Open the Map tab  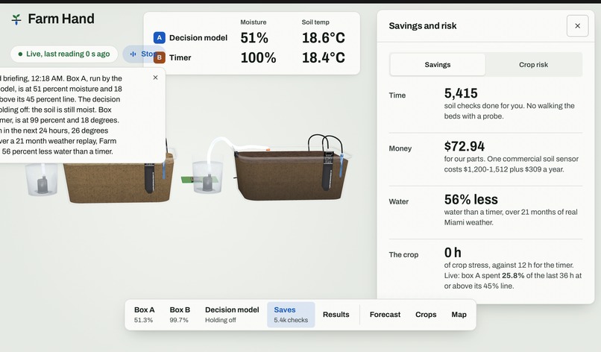click(x=459, y=315)
